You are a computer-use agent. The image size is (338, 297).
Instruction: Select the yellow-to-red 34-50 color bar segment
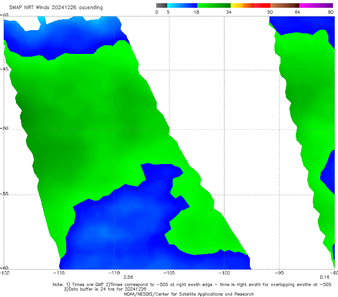tap(250, 5)
